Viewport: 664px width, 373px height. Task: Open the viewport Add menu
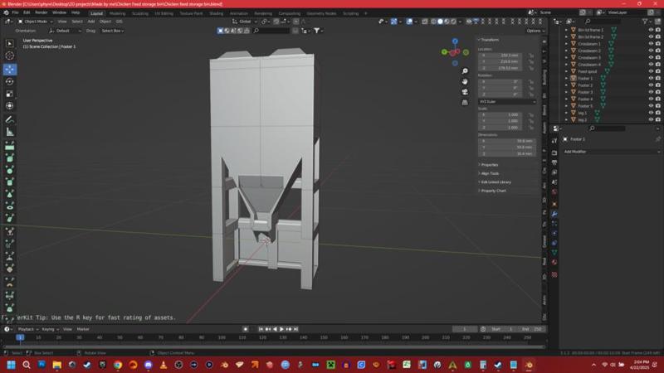91,22
